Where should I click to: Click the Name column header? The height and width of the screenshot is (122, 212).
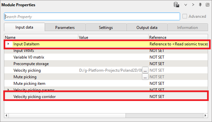(41, 37)
